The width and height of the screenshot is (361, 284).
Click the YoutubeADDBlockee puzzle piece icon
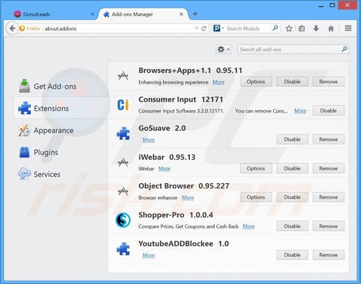point(123,248)
